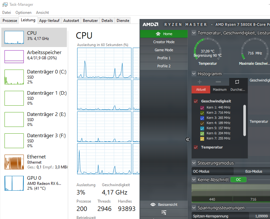The image size is (270, 219).
Task: Click the Handles count 93893
Action: click(127, 209)
